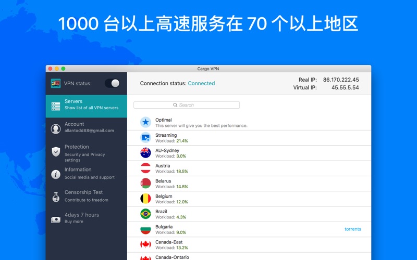Image resolution: width=417 pixels, height=260 pixels.
Task: Click the Canada flag for Canada-East
Action: pyautogui.click(x=145, y=244)
